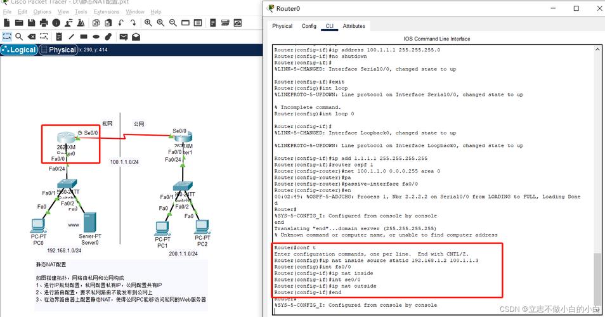Add a Simple PDU envelope
Image resolution: width=605 pixels, height=317 pixels.
(x=124, y=37)
